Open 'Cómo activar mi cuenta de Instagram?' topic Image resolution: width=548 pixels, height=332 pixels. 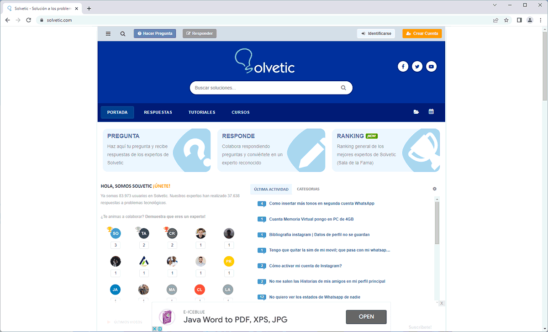(x=306, y=266)
